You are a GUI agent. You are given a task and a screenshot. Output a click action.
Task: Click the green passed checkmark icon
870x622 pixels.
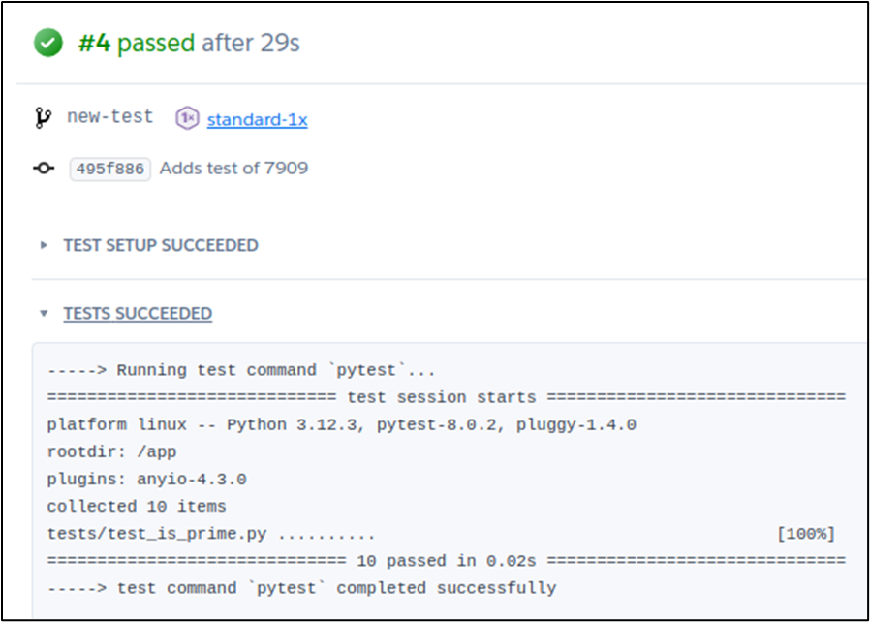47,44
